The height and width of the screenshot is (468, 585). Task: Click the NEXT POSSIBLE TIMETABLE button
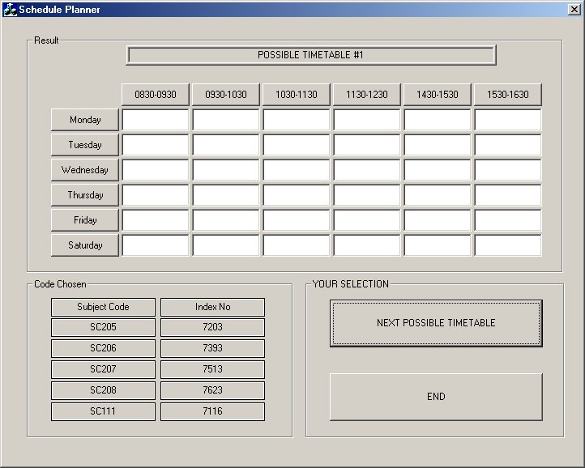point(436,323)
